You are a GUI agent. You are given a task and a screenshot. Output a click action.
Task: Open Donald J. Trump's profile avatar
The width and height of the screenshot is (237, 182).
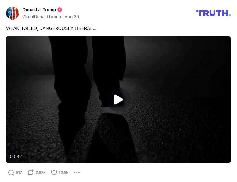(x=13, y=13)
